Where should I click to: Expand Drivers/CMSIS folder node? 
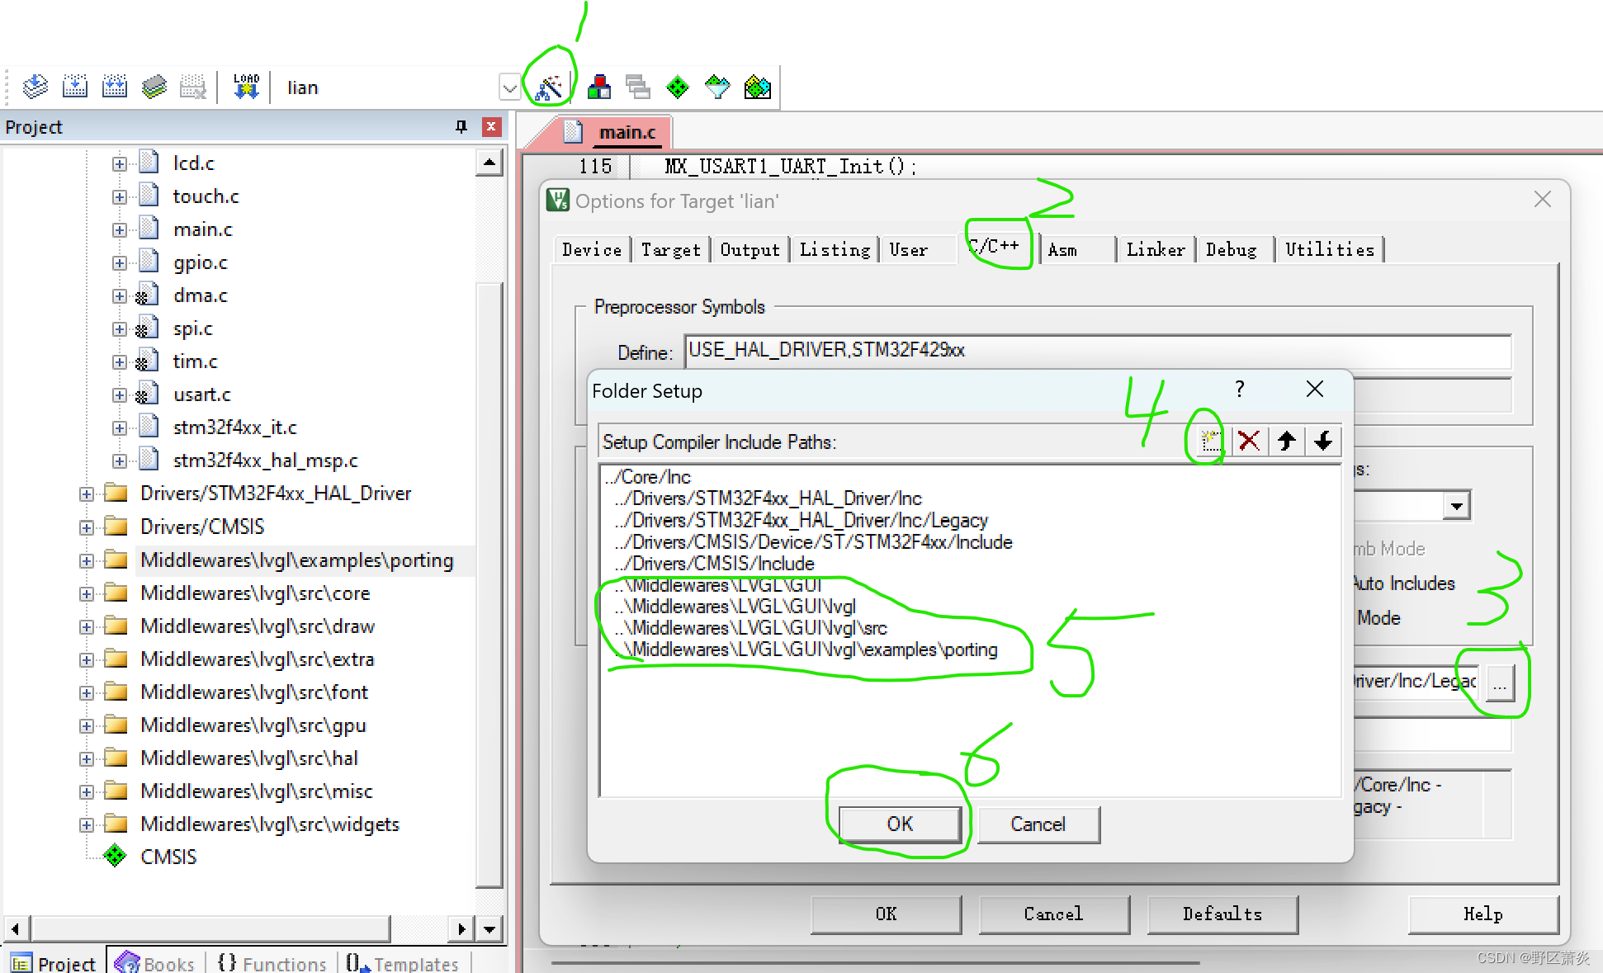[x=87, y=527]
